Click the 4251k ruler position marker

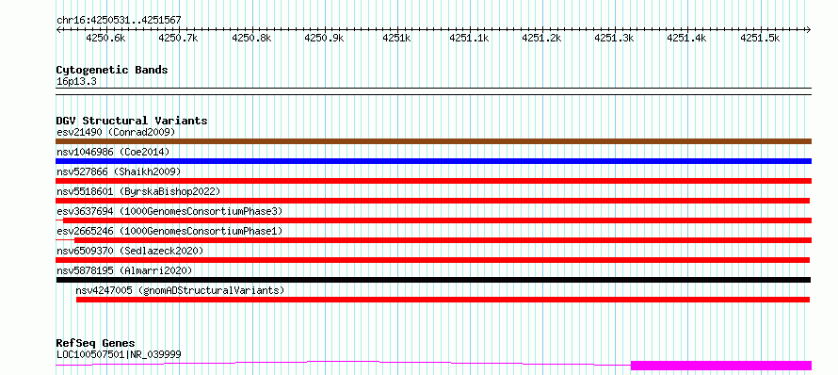(396, 38)
